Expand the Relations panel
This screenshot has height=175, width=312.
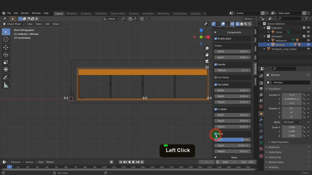point(274,147)
